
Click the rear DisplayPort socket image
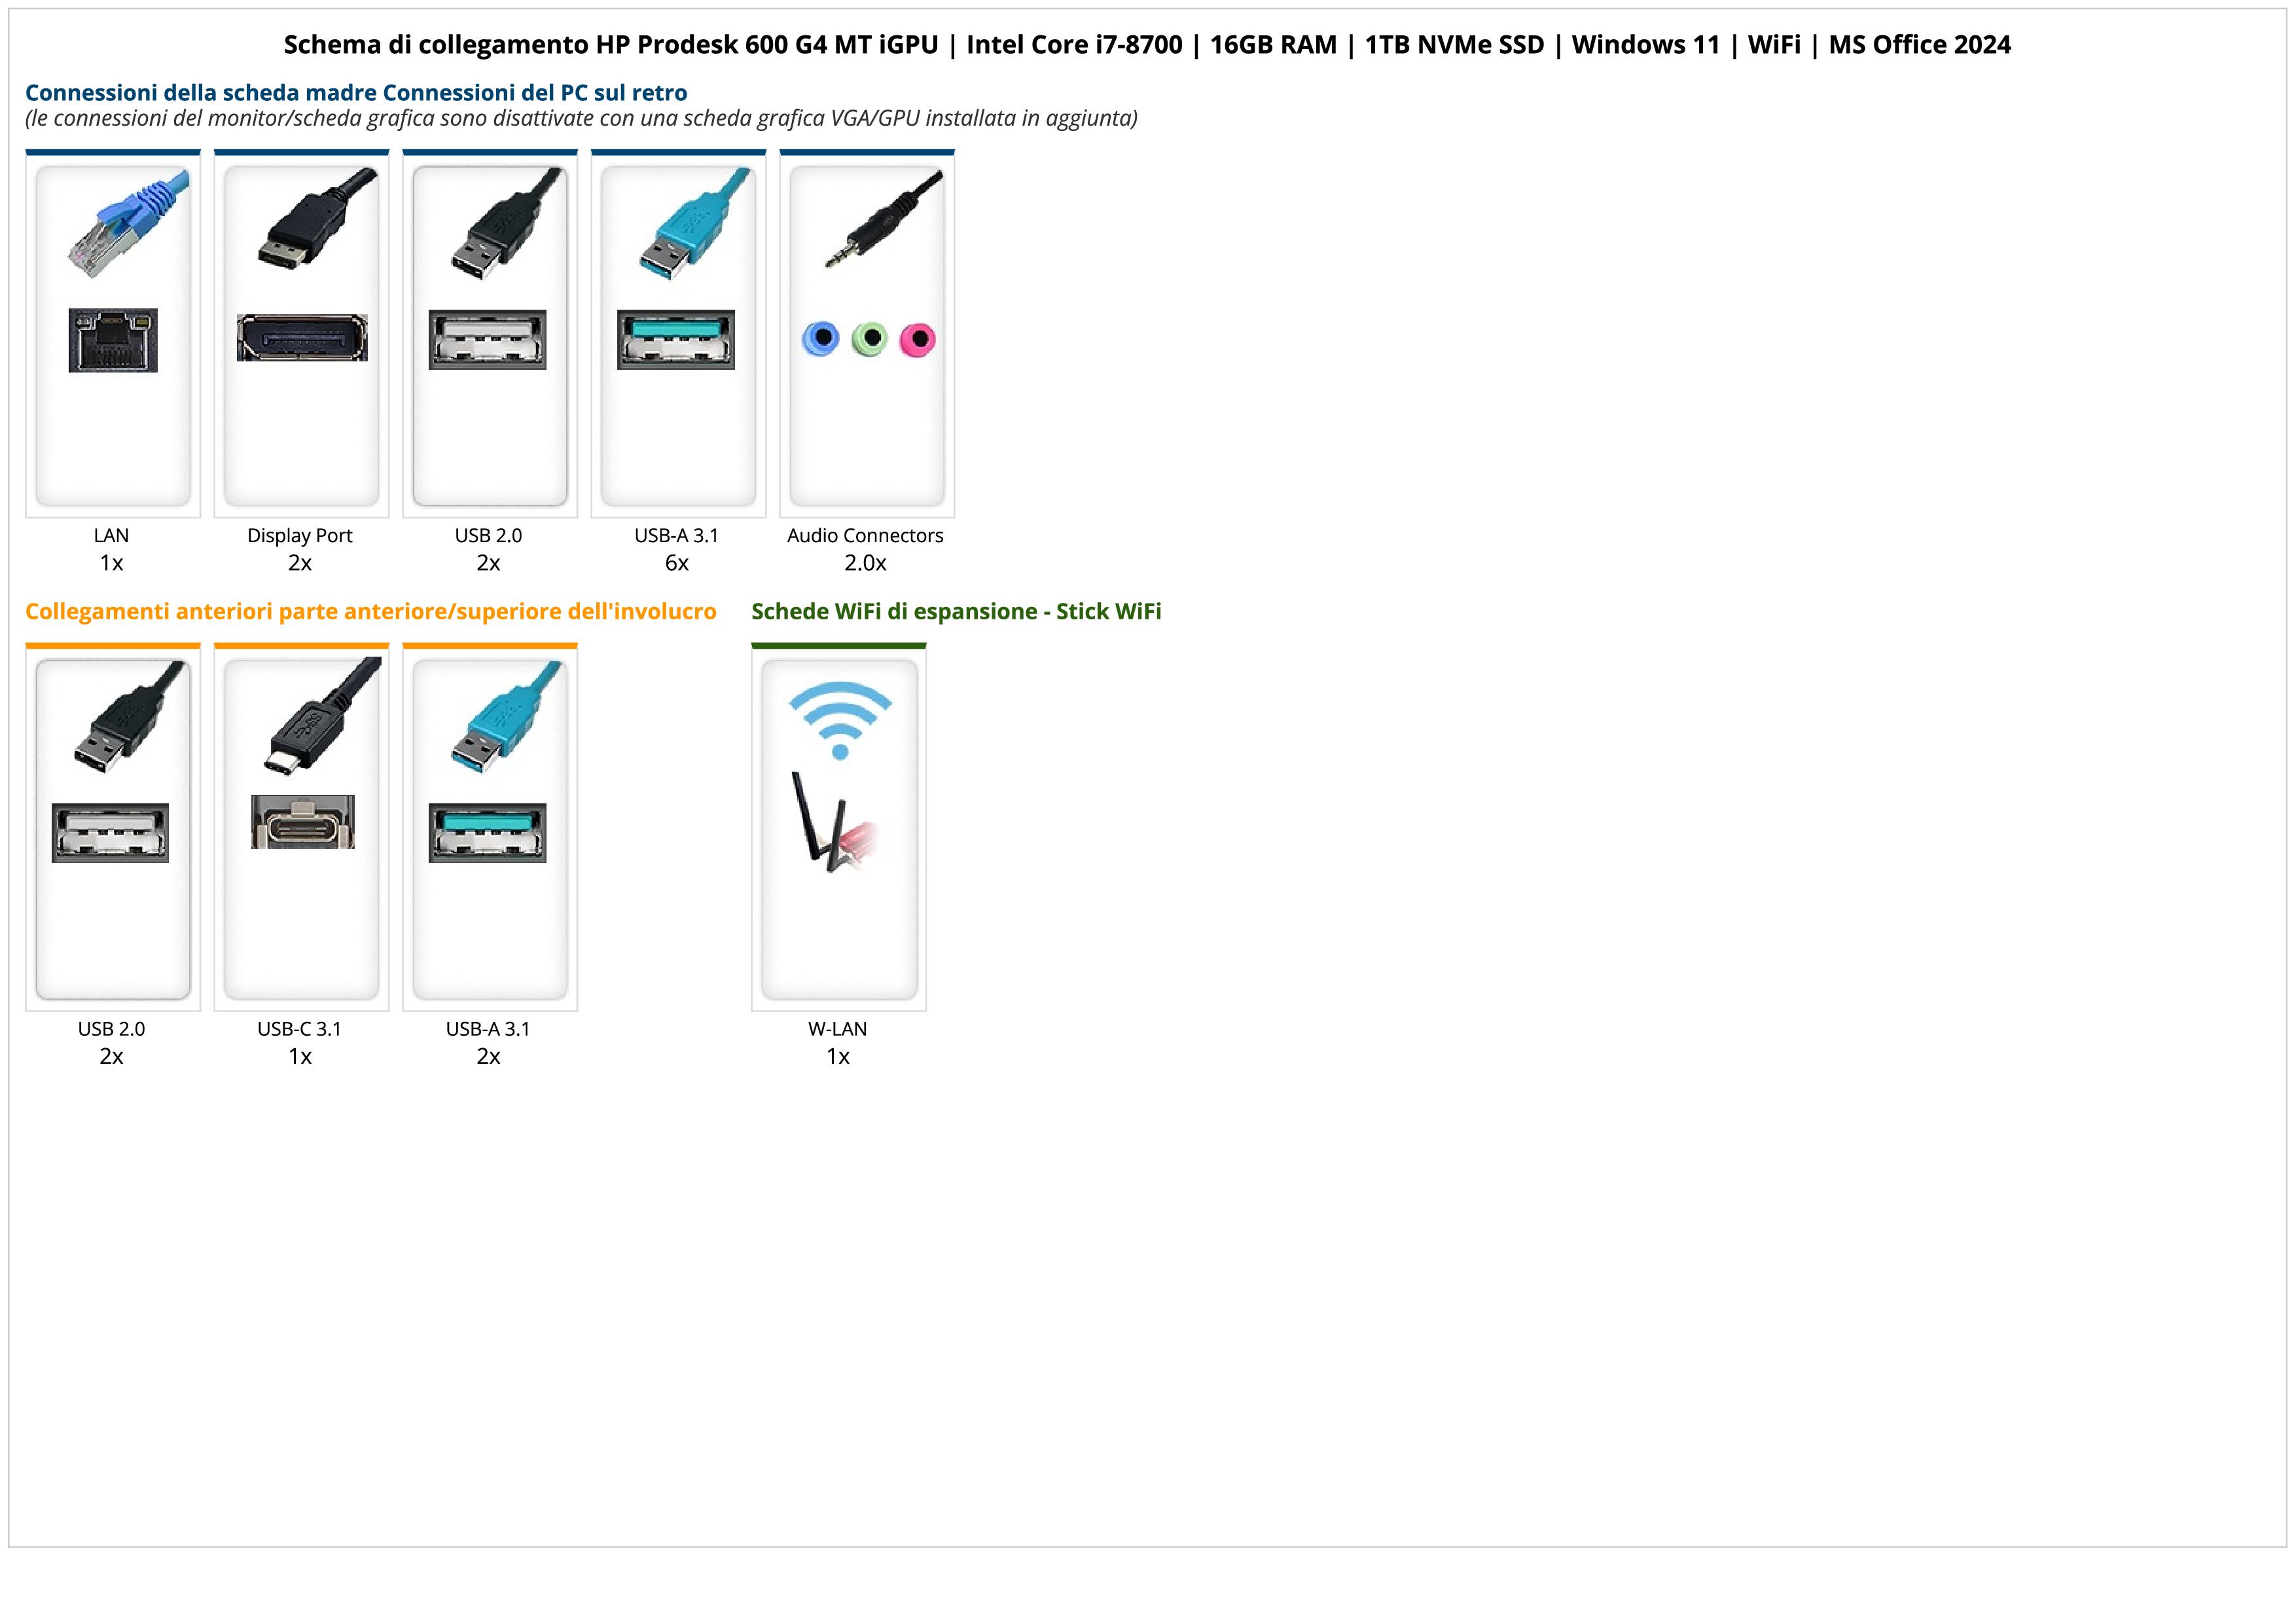click(301, 338)
